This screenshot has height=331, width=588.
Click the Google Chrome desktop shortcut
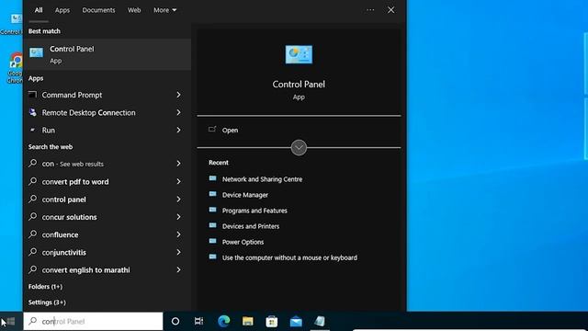tap(15, 68)
